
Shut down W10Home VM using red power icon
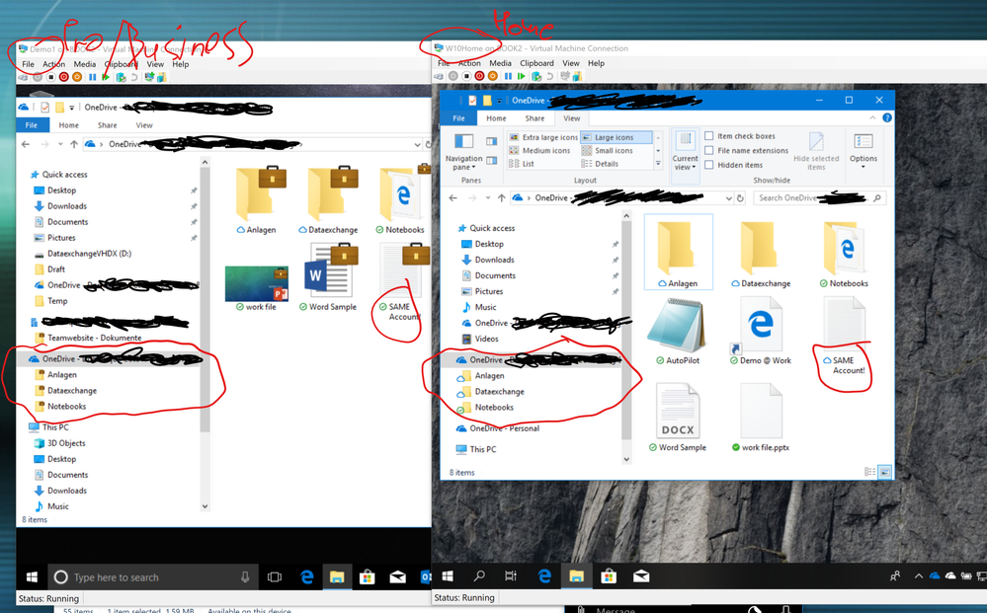pyautogui.click(x=479, y=76)
